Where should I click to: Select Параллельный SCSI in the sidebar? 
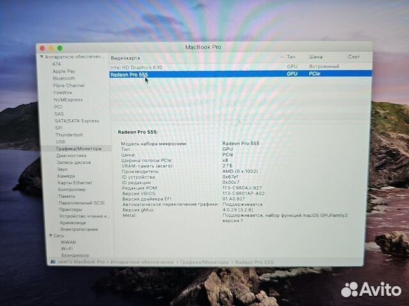[x=82, y=203]
